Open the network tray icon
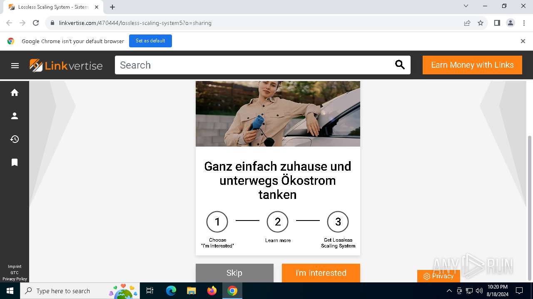This screenshot has width=533, height=299. pyautogui.click(x=469, y=291)
